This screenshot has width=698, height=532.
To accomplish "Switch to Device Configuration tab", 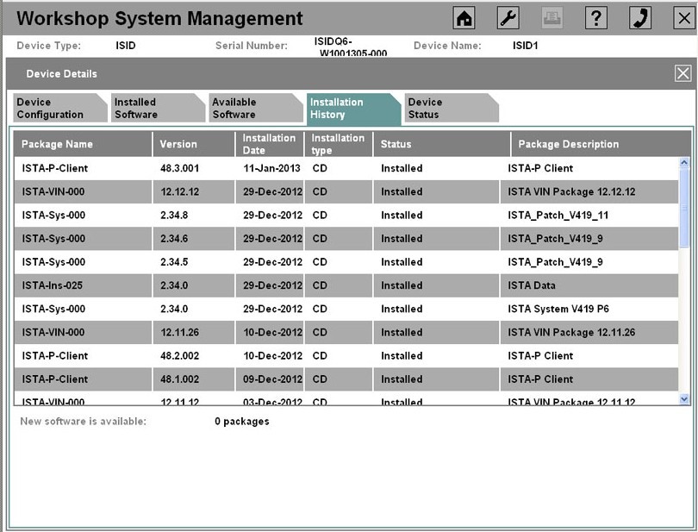I will (x=55, y=109).
